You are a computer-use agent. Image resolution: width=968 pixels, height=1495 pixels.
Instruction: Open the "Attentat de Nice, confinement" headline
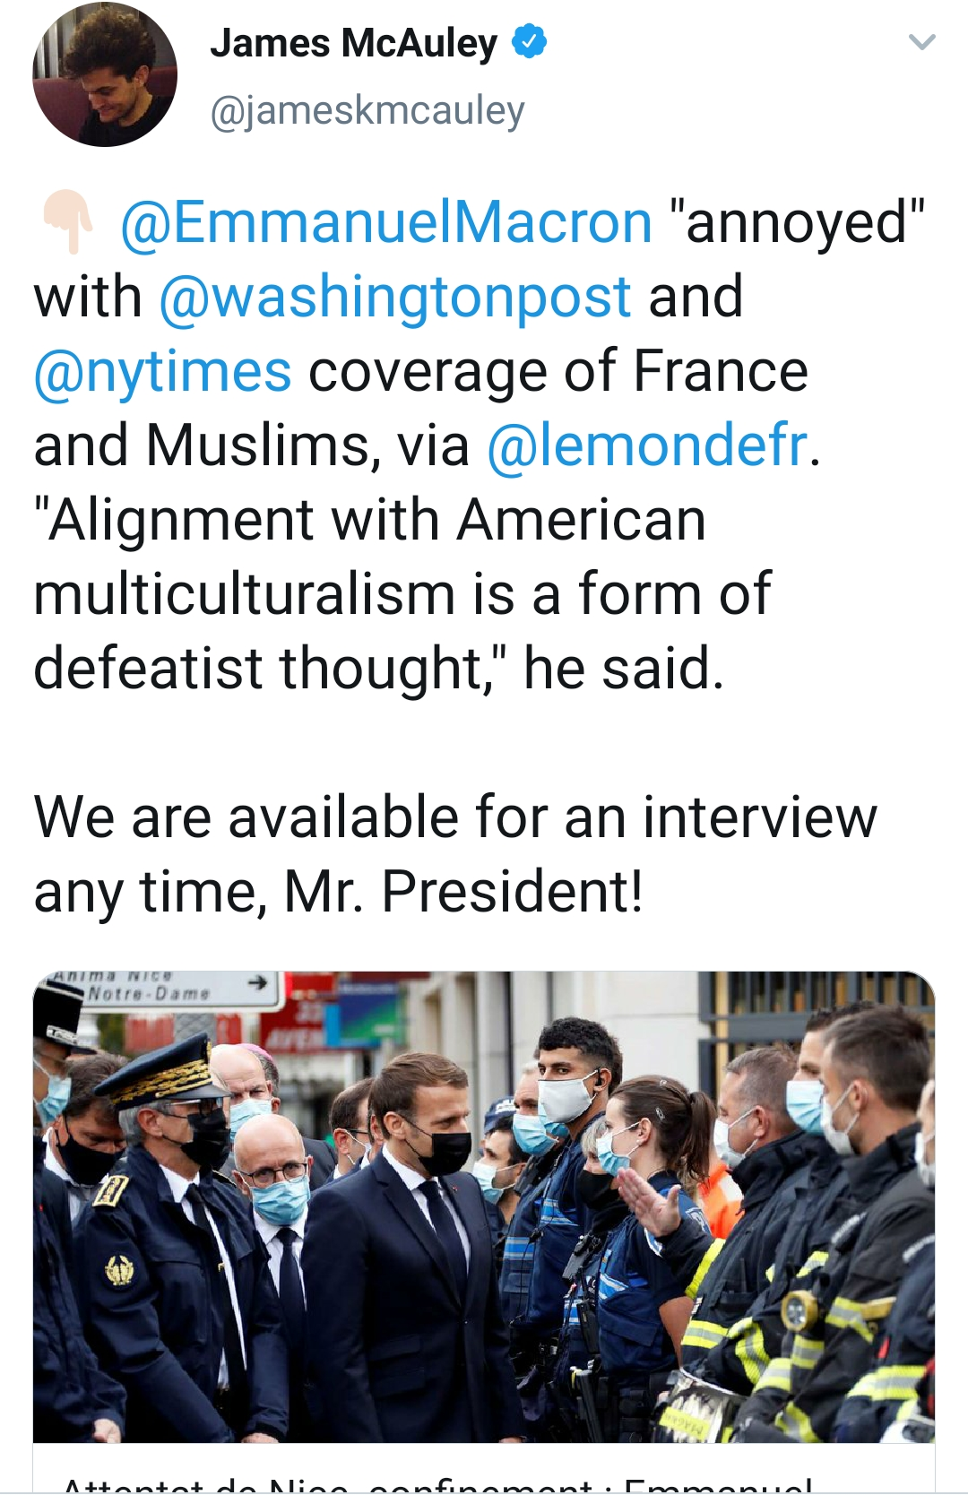pyautogui.click(x=439, y=1482)
